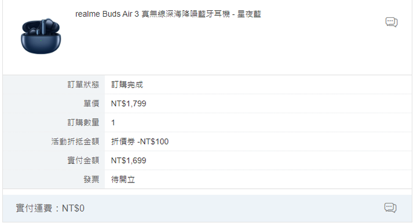417x223 pixels.
Task: Click the 待開立 invoice status
Action: (x=123, y=180)
